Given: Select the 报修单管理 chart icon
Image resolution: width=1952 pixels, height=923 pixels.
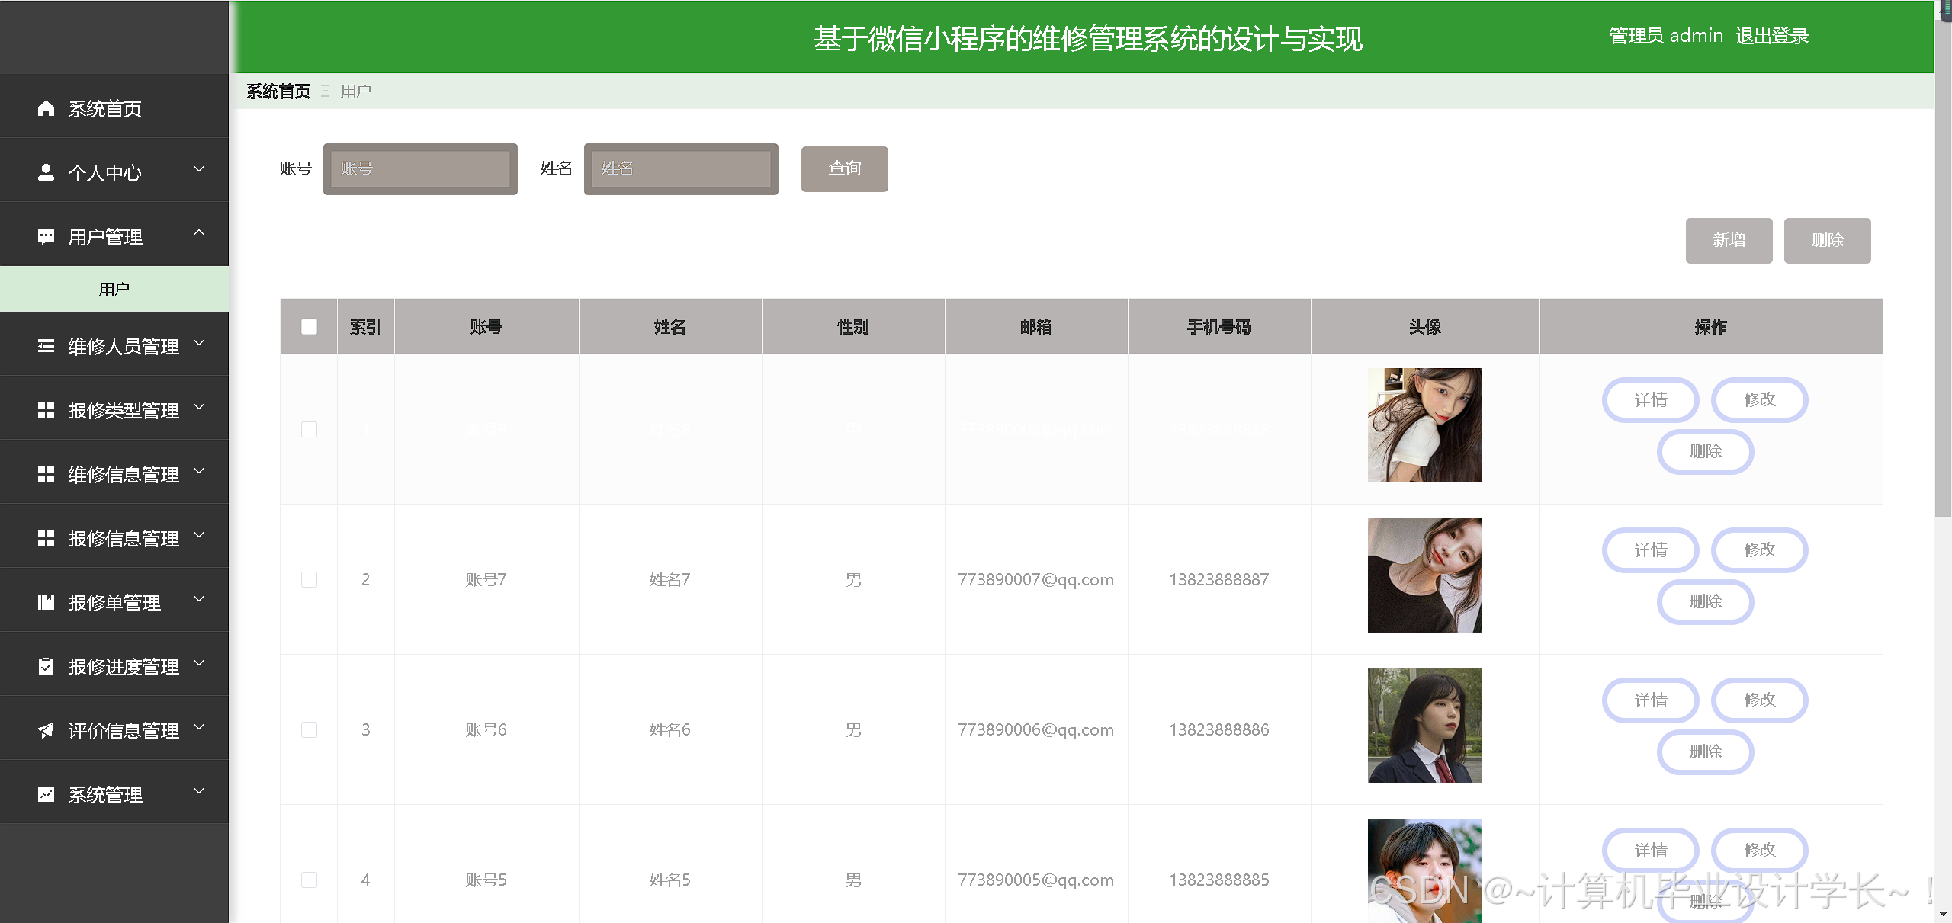Looking at the screenshot, I should (x=46, y=602).
